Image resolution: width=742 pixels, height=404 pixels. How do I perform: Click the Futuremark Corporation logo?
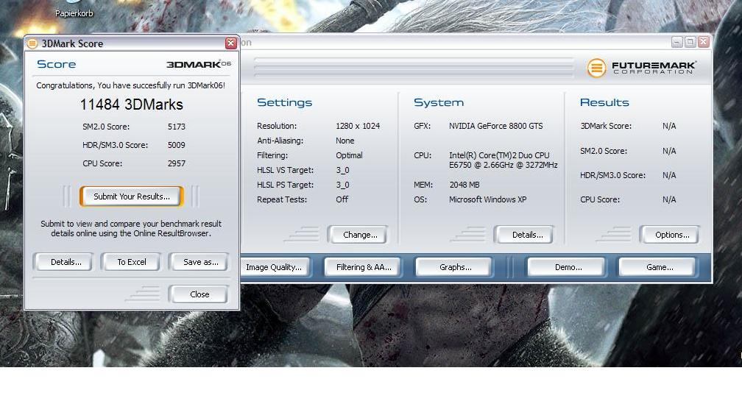(x=641, y=68)
